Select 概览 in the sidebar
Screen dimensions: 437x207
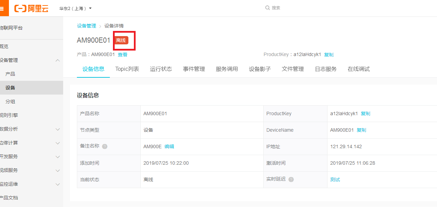(x=4, y=46)
